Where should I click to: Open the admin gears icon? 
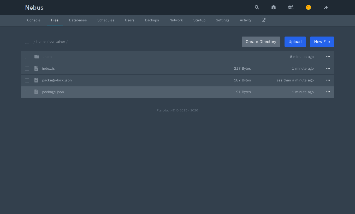pos(291,7)
